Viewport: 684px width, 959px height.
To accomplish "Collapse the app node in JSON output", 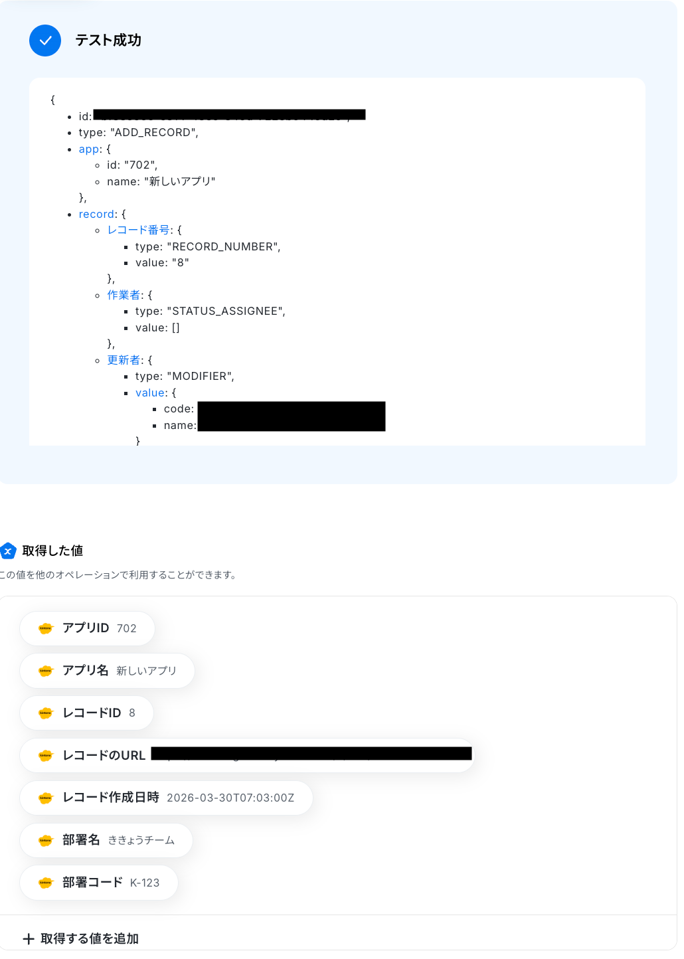I will (x=88, y=149).
